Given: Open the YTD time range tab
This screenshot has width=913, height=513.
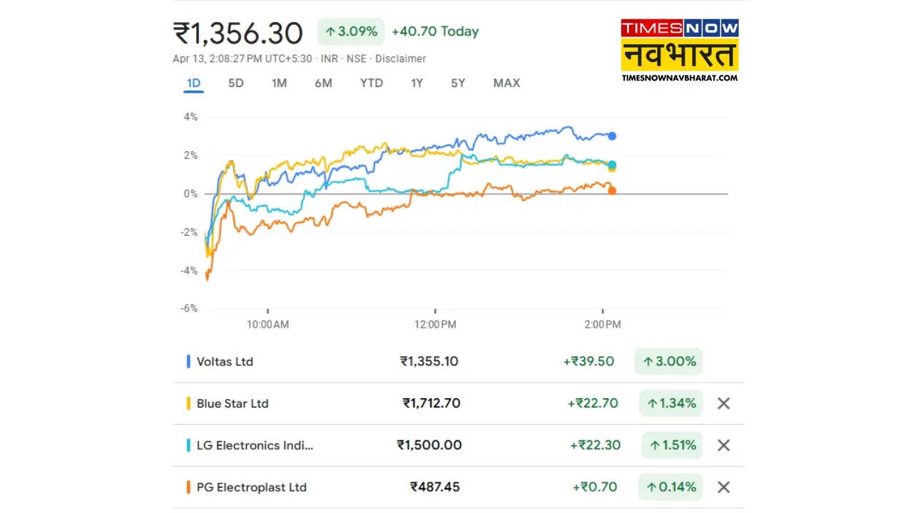Looking at the screenshot, I should coord(371,83).
